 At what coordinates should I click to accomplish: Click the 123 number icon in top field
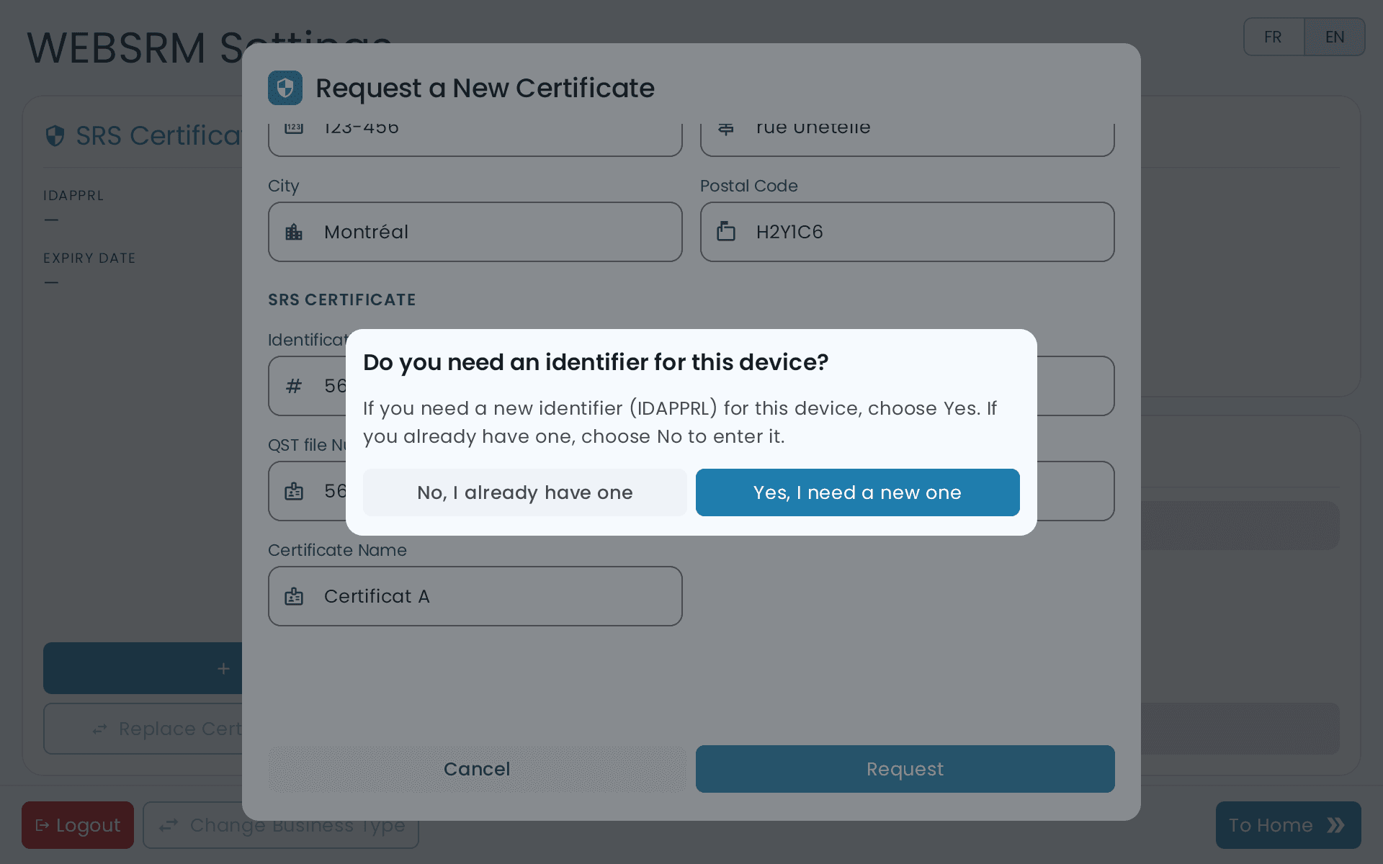coord(294,128)
